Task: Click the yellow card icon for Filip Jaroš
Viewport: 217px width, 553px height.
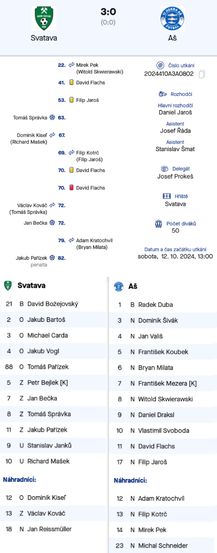Action: [x=71, y=100]
